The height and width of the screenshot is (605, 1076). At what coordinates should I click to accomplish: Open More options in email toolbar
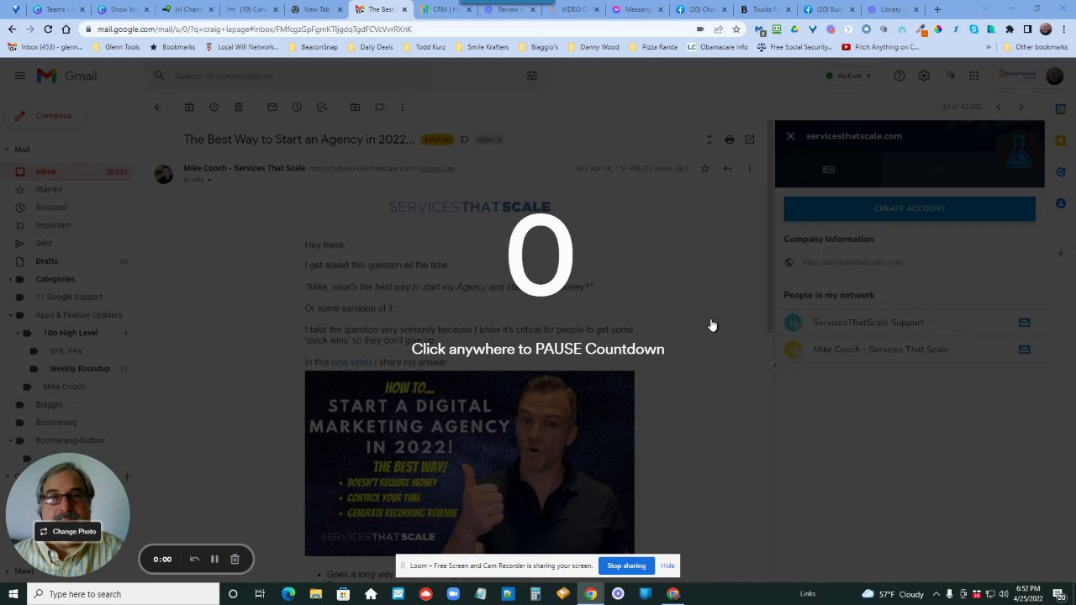click(x=402, y=107)
